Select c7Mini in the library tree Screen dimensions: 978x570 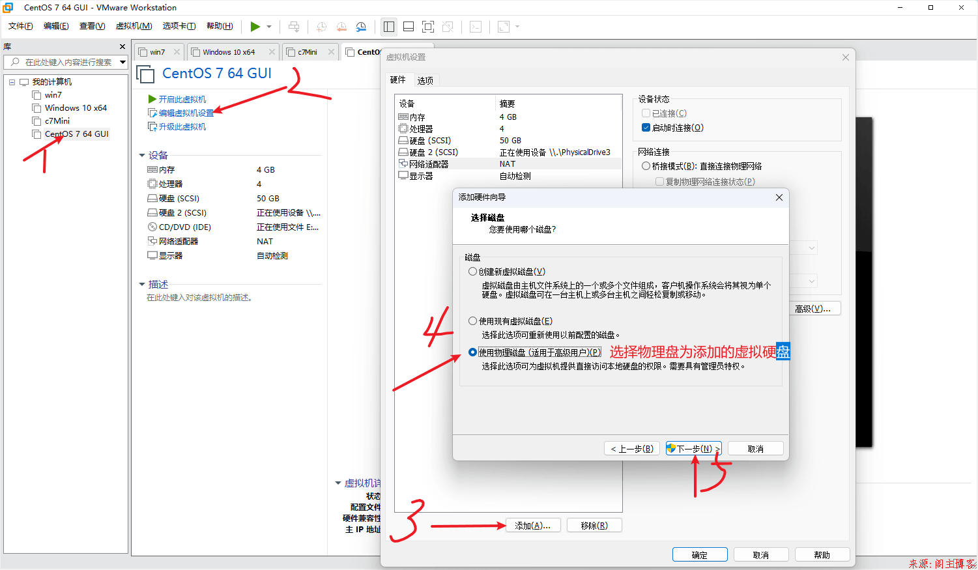coord(57,121)
